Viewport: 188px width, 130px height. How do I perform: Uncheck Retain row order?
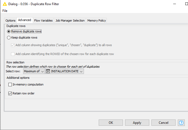10,94
